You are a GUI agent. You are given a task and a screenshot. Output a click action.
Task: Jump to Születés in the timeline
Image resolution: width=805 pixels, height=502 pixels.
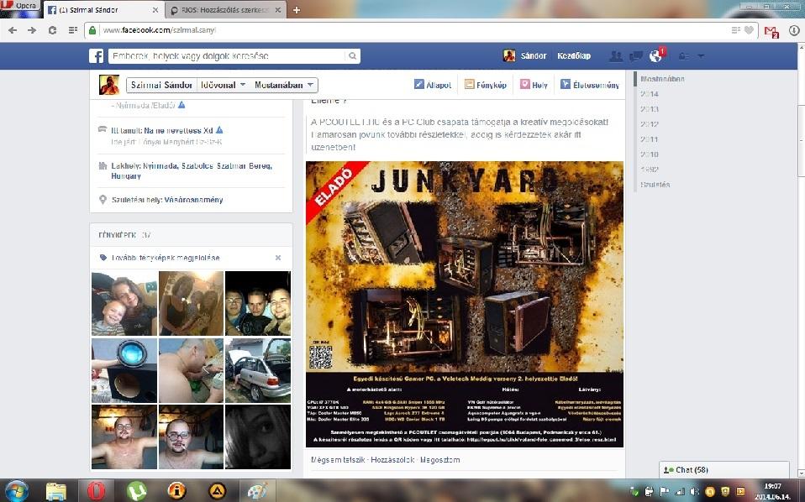point(655,185)
